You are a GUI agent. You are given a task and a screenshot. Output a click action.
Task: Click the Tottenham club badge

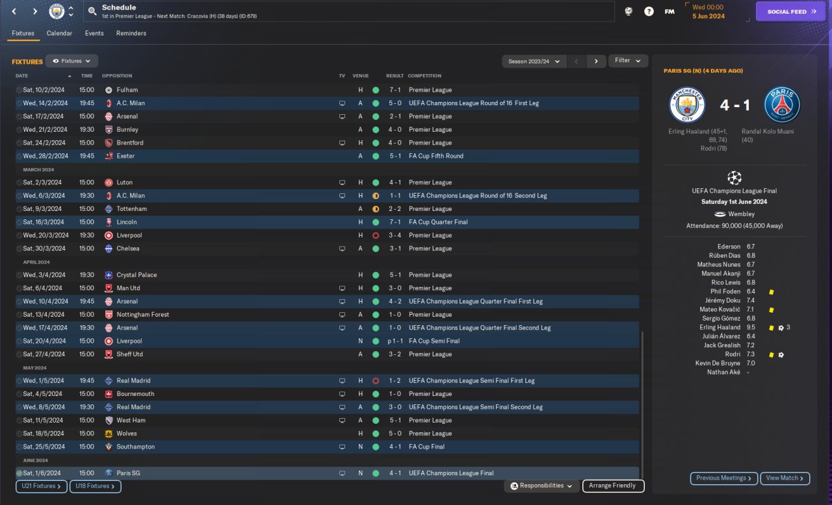click(x=109, y=209)
